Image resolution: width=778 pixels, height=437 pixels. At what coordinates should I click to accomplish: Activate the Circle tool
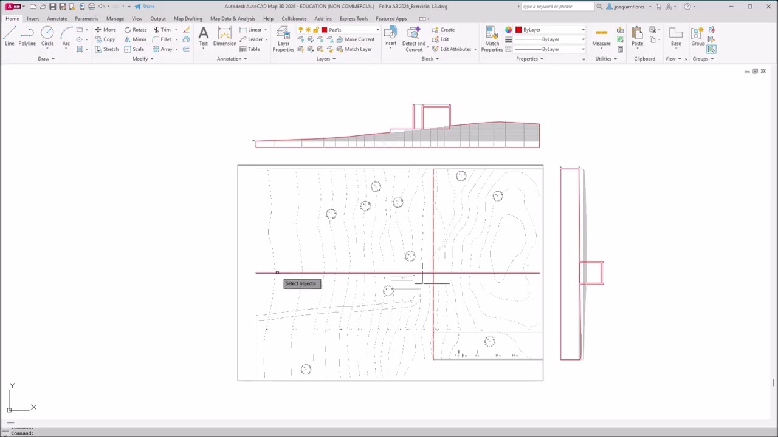[x=47, y=36]
